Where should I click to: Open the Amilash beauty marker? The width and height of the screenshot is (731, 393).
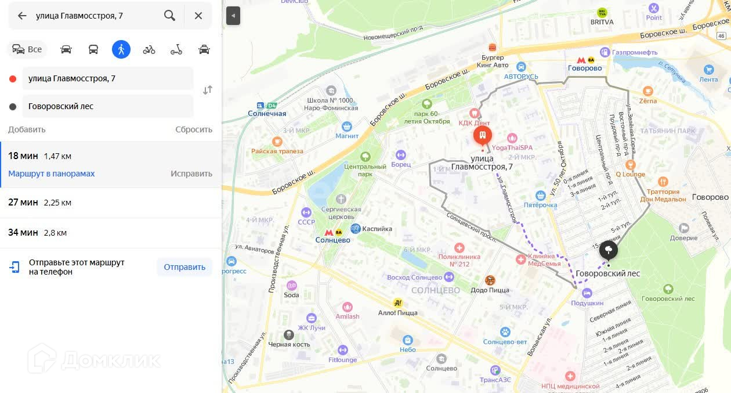tap(348, 307)
